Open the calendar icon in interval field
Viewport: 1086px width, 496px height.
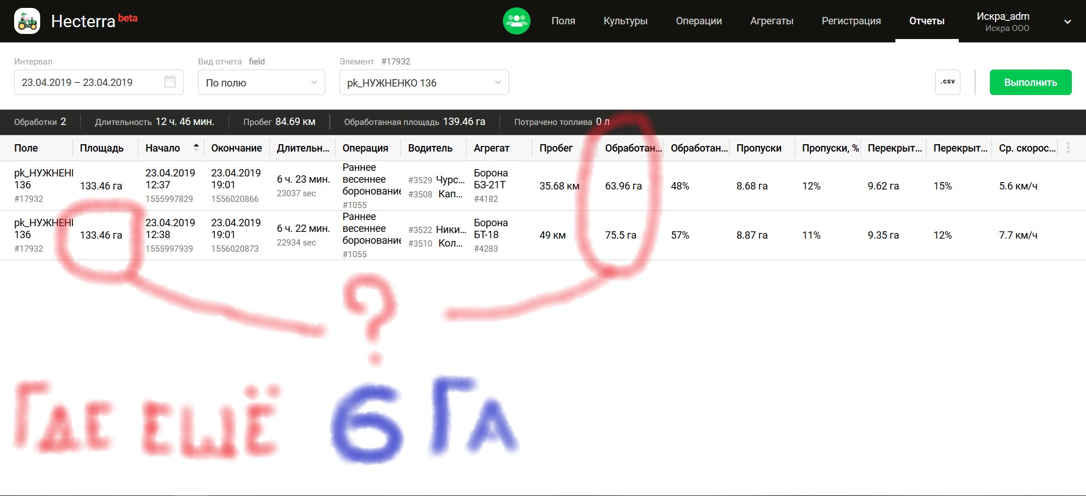click(x=170, y=82)
